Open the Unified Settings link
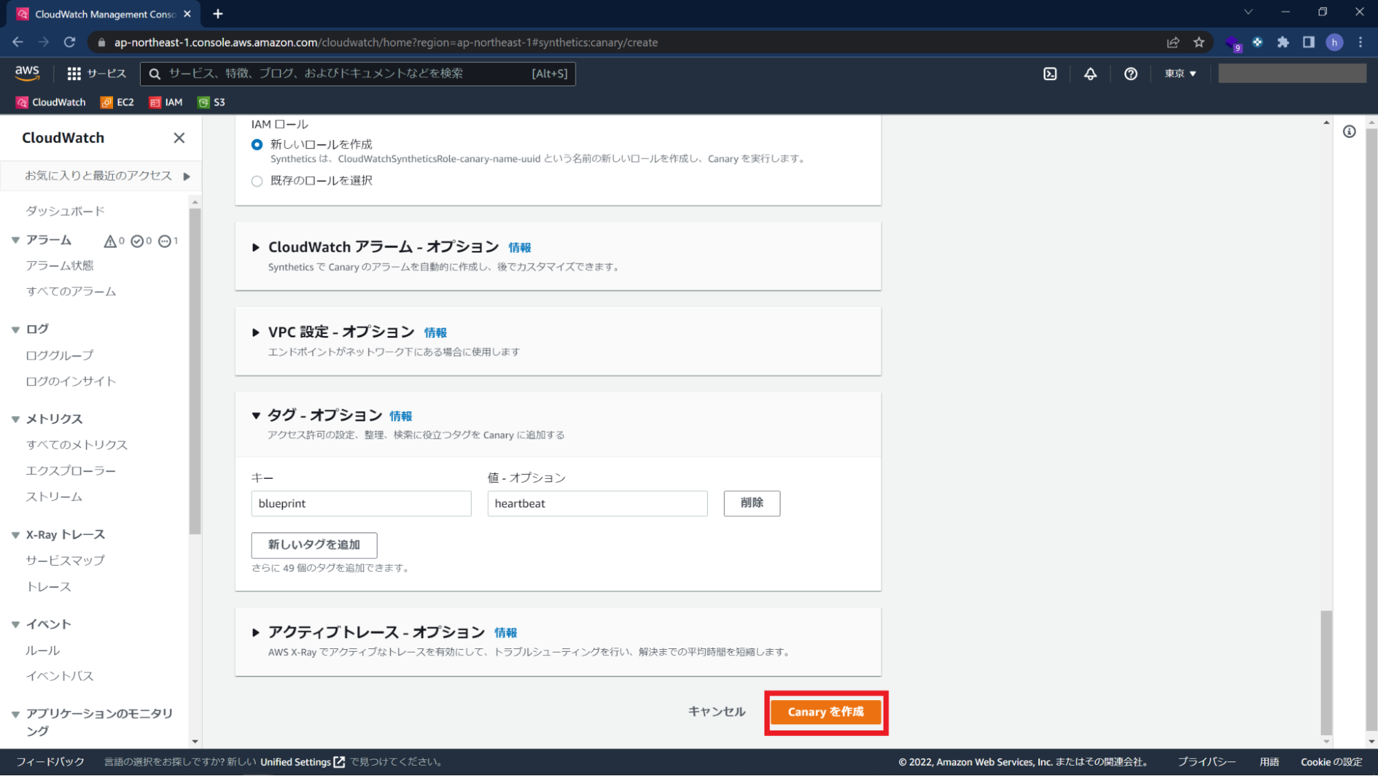Image resolution: width=1378 pixels, height=776 pixels. [303, 762]
